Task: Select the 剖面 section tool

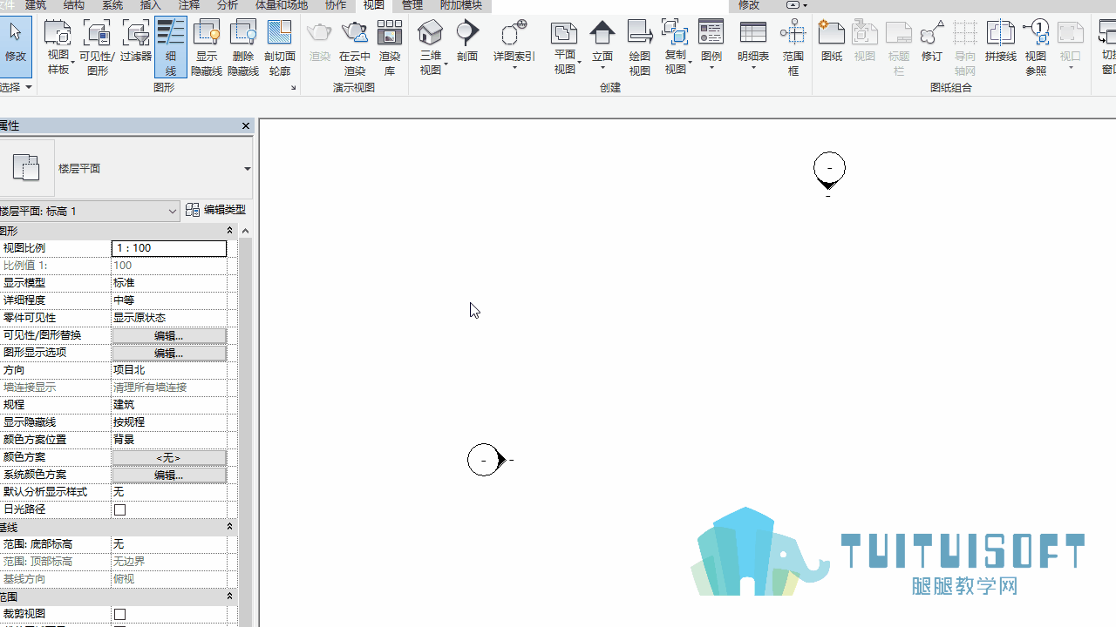Action: click(x=467, y=41)
